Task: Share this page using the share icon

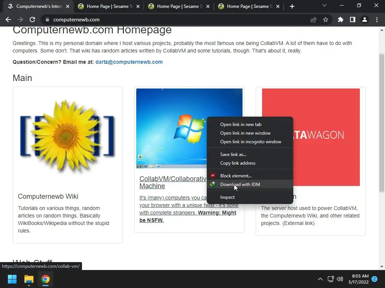Action: [314, 19]
